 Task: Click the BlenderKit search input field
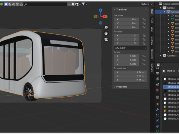(45, 4)
